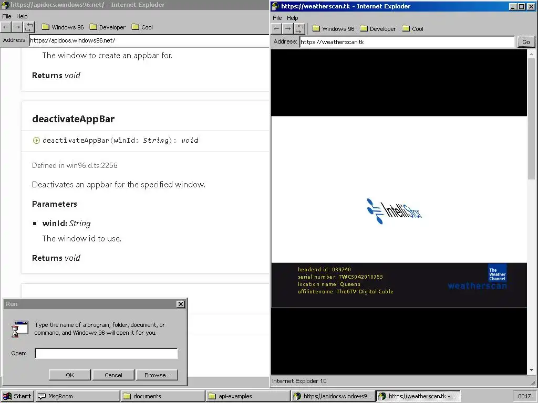Switch to the weatherscan.tk taskbar item
The height and width of the screenshot is (403, 538).
(418, 396)
